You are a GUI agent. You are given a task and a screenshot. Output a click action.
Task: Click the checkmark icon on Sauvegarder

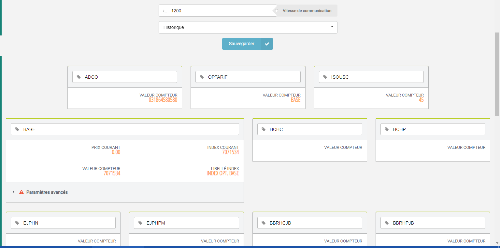coord(267,44)
